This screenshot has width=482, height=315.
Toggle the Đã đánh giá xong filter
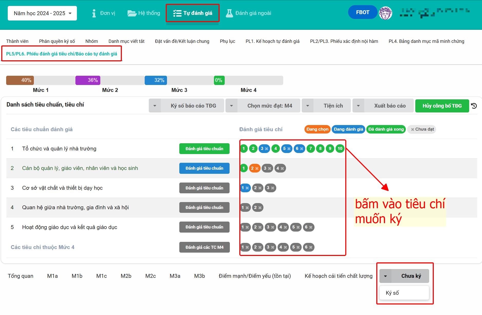(386, 129)
